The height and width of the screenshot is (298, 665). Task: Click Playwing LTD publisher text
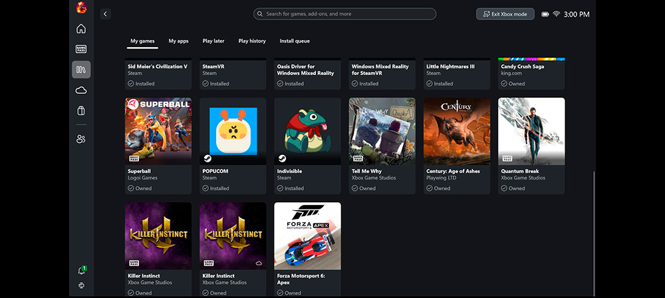click(x=441, y=178)
